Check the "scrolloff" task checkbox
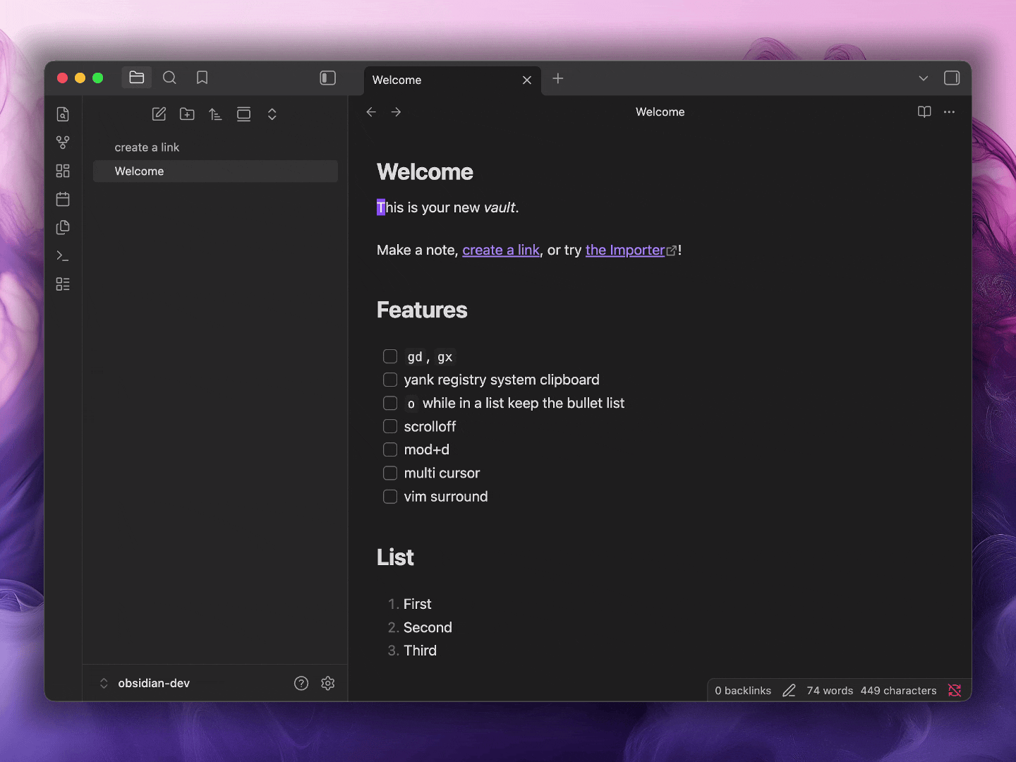 390,426
